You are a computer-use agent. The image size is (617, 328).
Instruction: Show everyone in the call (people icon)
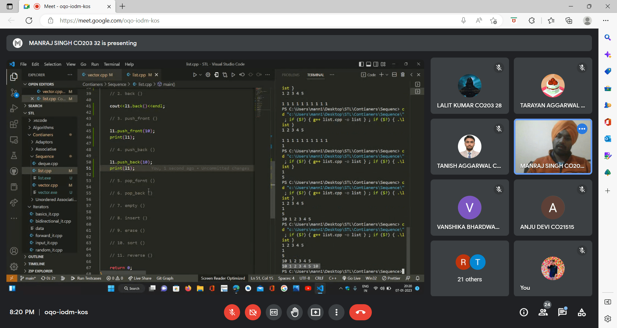(543, 312)
